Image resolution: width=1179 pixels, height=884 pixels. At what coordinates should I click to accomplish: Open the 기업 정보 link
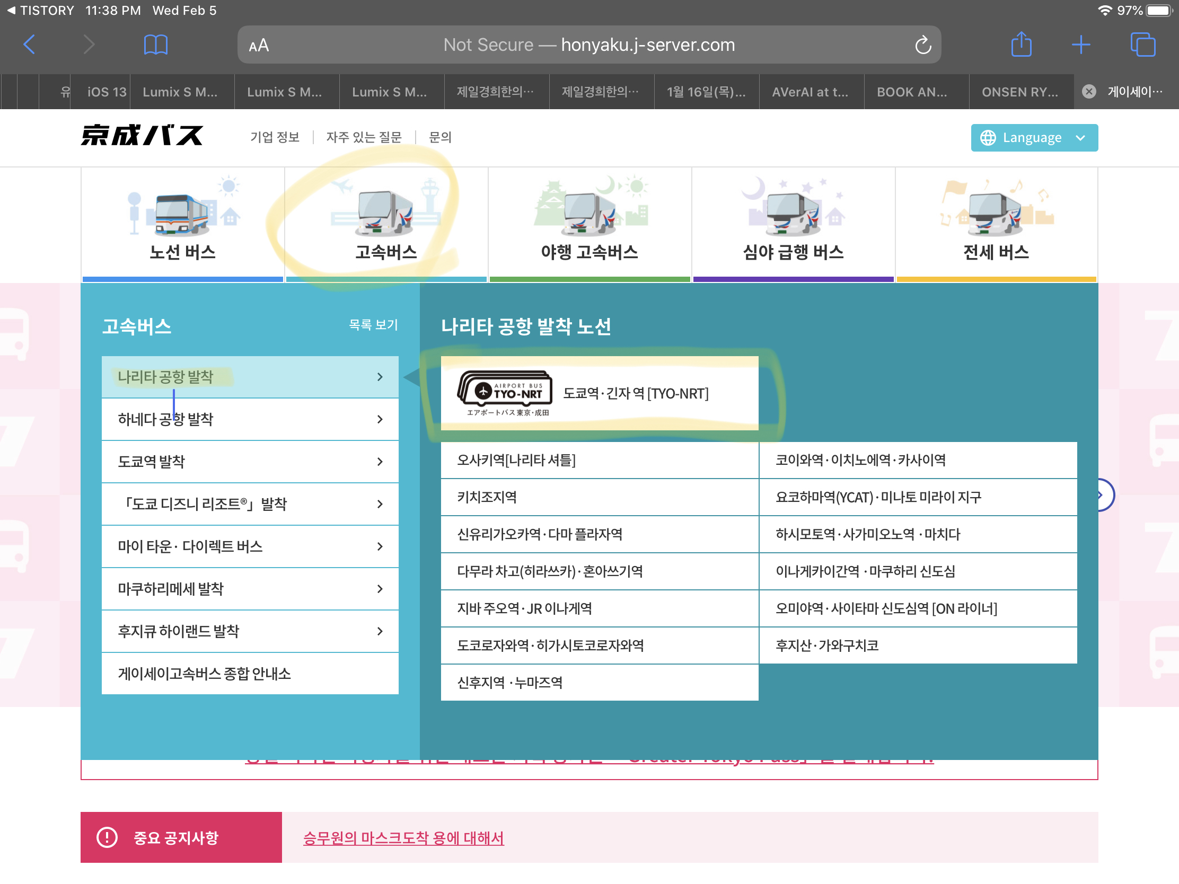tap(275, 137)
